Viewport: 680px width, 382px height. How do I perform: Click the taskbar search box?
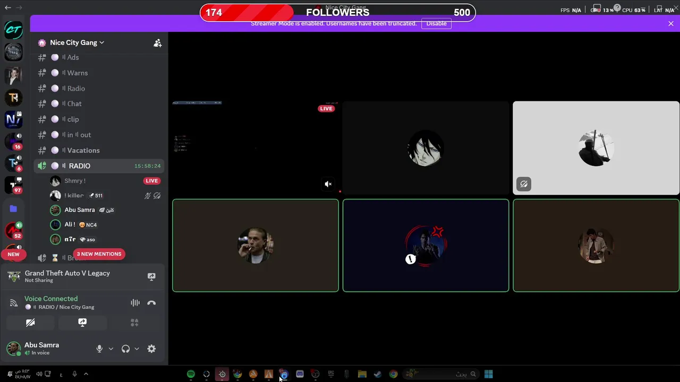click(441, 374)
